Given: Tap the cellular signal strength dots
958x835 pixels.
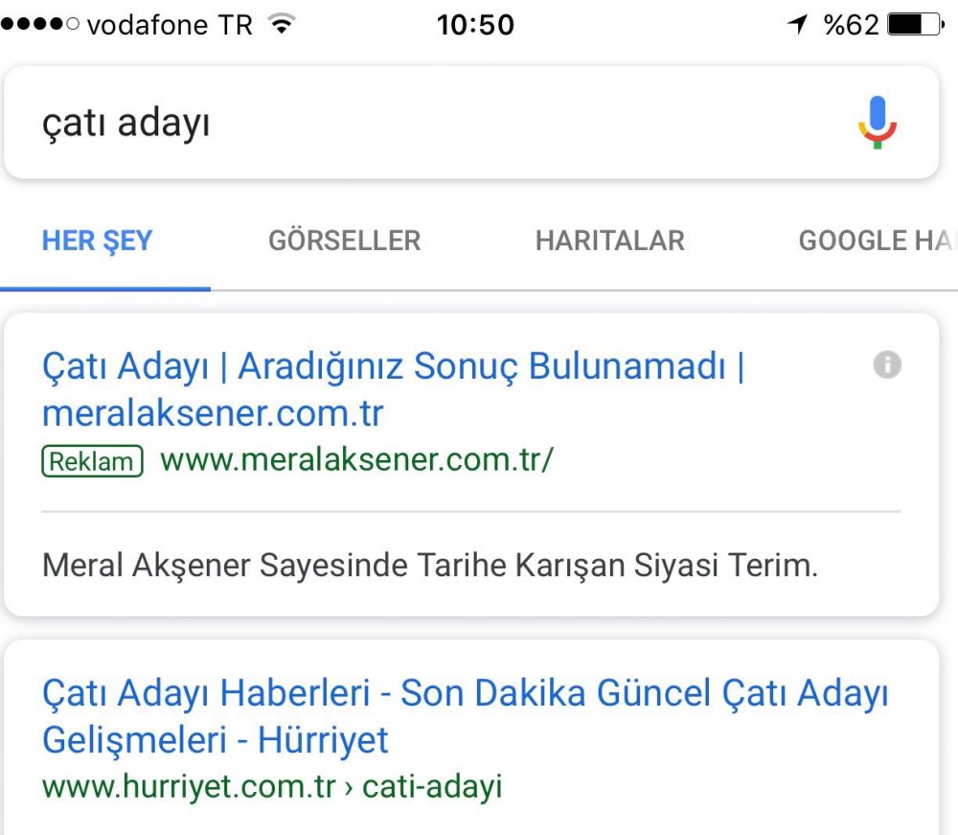Looking at the screenshot, I should pyautogui.click(x=40, y=25).
